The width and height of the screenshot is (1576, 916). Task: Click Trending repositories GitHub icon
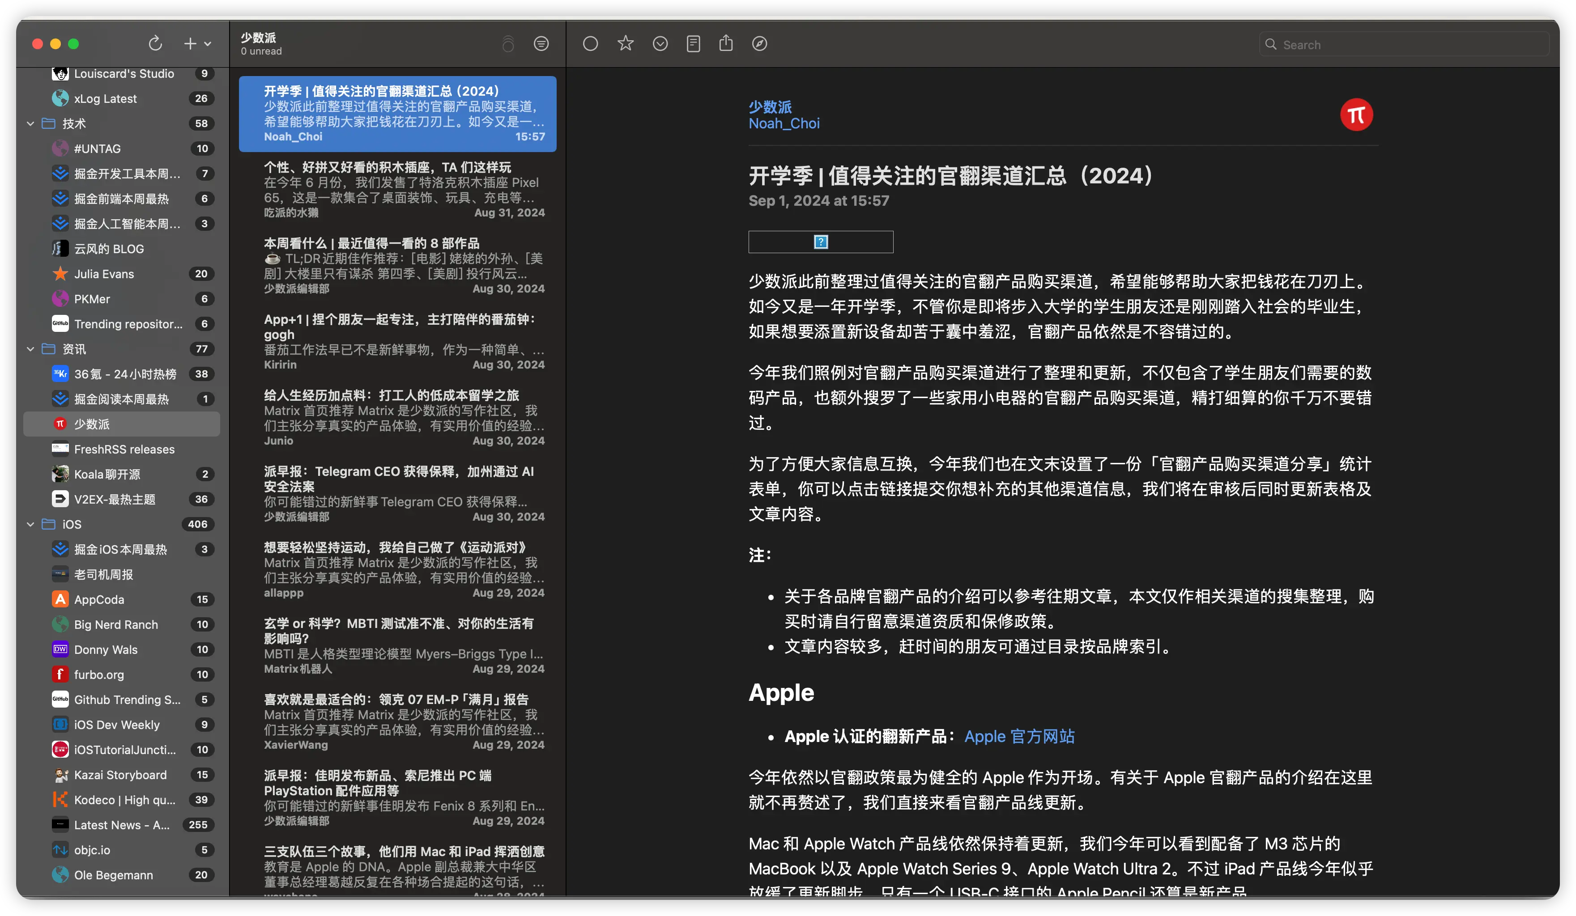point(60,324)
